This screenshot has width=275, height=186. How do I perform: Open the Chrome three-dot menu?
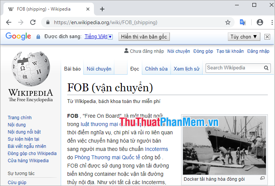[x=272, y=22]
